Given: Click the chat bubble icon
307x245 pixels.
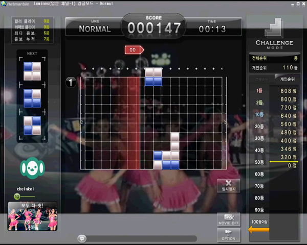Looking at the screenshot, I should point(81,238).
